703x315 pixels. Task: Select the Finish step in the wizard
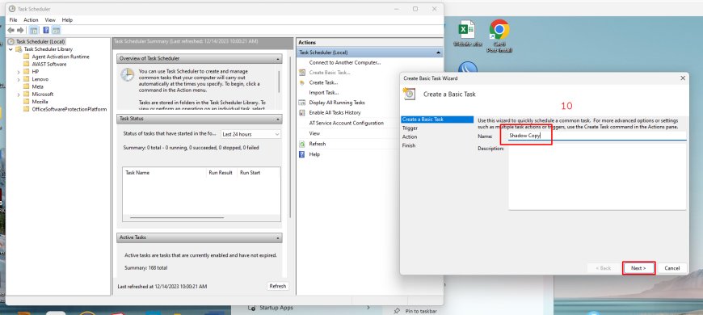(x=409, y=145)
